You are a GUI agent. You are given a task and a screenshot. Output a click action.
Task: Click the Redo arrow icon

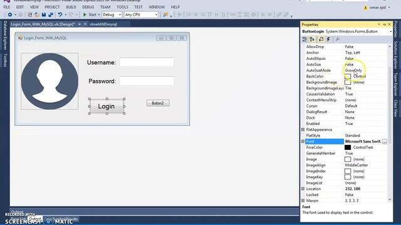tap(71, 15)
